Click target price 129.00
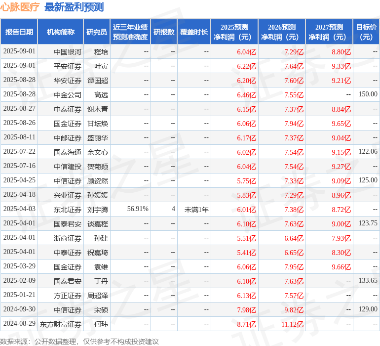Viewport: 380px width, 346px height. coord(368,309)
